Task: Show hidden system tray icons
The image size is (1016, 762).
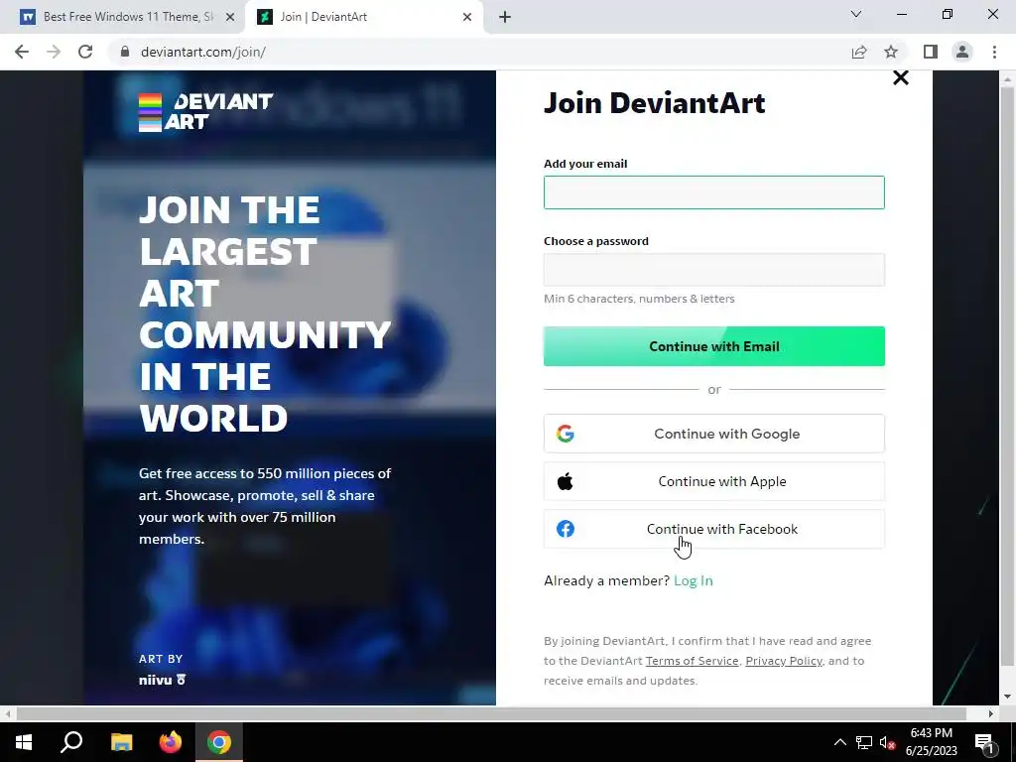Action: pyautogui.click(x=839, y=742)
